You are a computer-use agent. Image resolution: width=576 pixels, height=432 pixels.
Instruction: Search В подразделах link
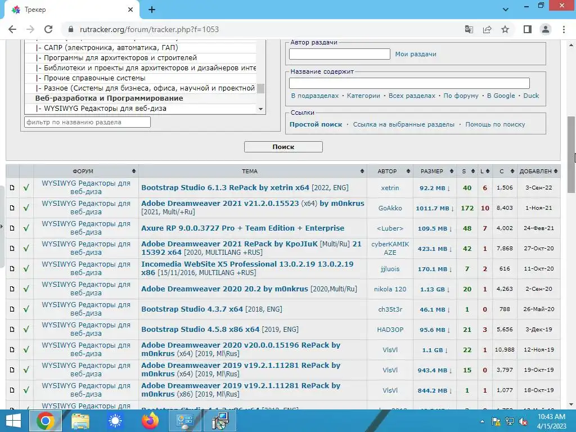[315, 96]
